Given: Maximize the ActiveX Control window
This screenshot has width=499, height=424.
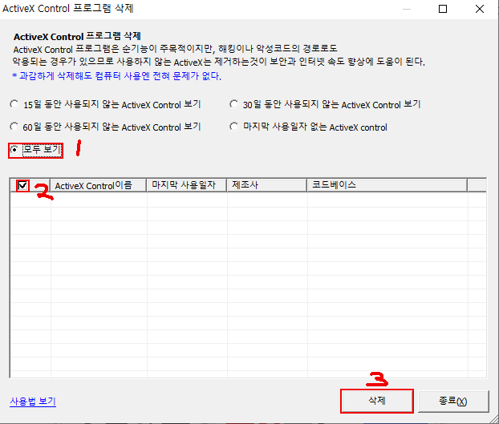Looking at the screenshot, I should coord(443,9).
